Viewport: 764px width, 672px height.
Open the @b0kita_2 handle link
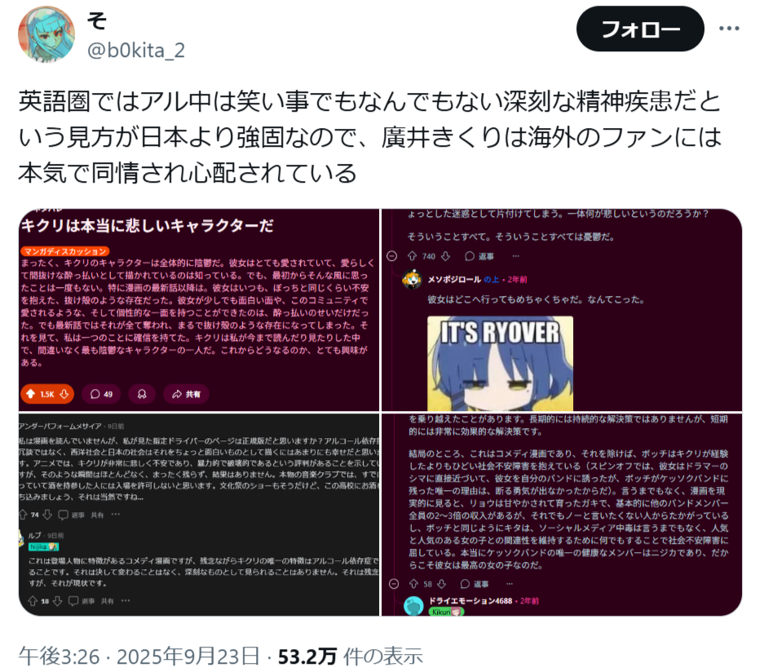[136, 51]
